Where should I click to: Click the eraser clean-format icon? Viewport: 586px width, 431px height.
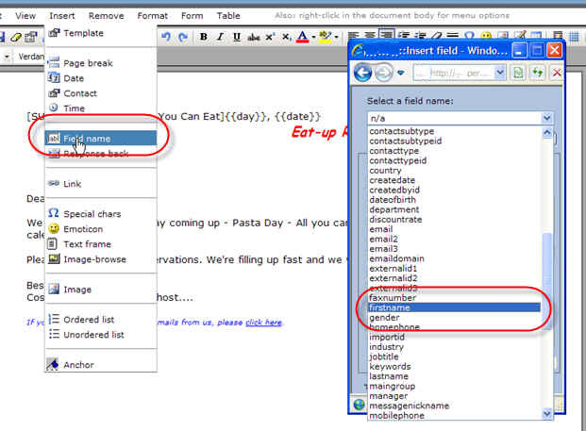pos(16,37)
